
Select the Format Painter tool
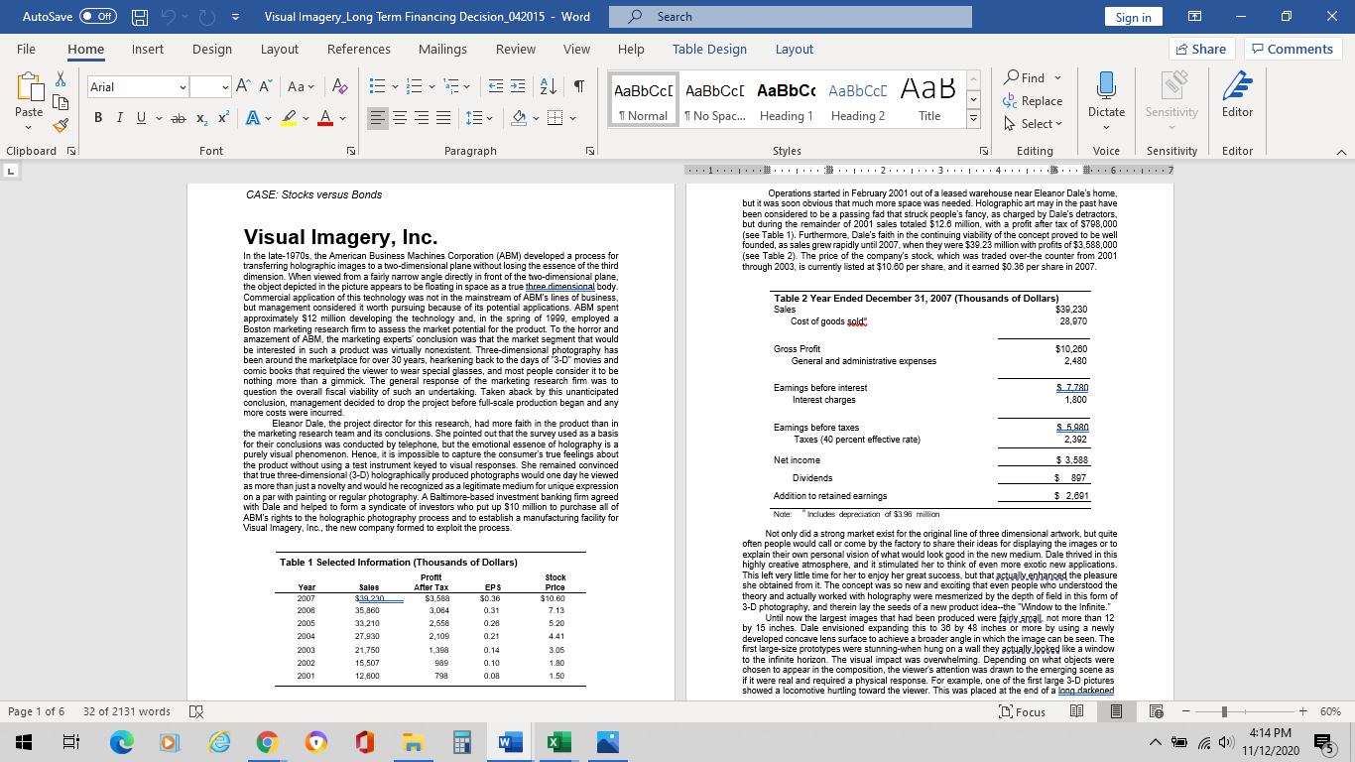pos(60,124)
